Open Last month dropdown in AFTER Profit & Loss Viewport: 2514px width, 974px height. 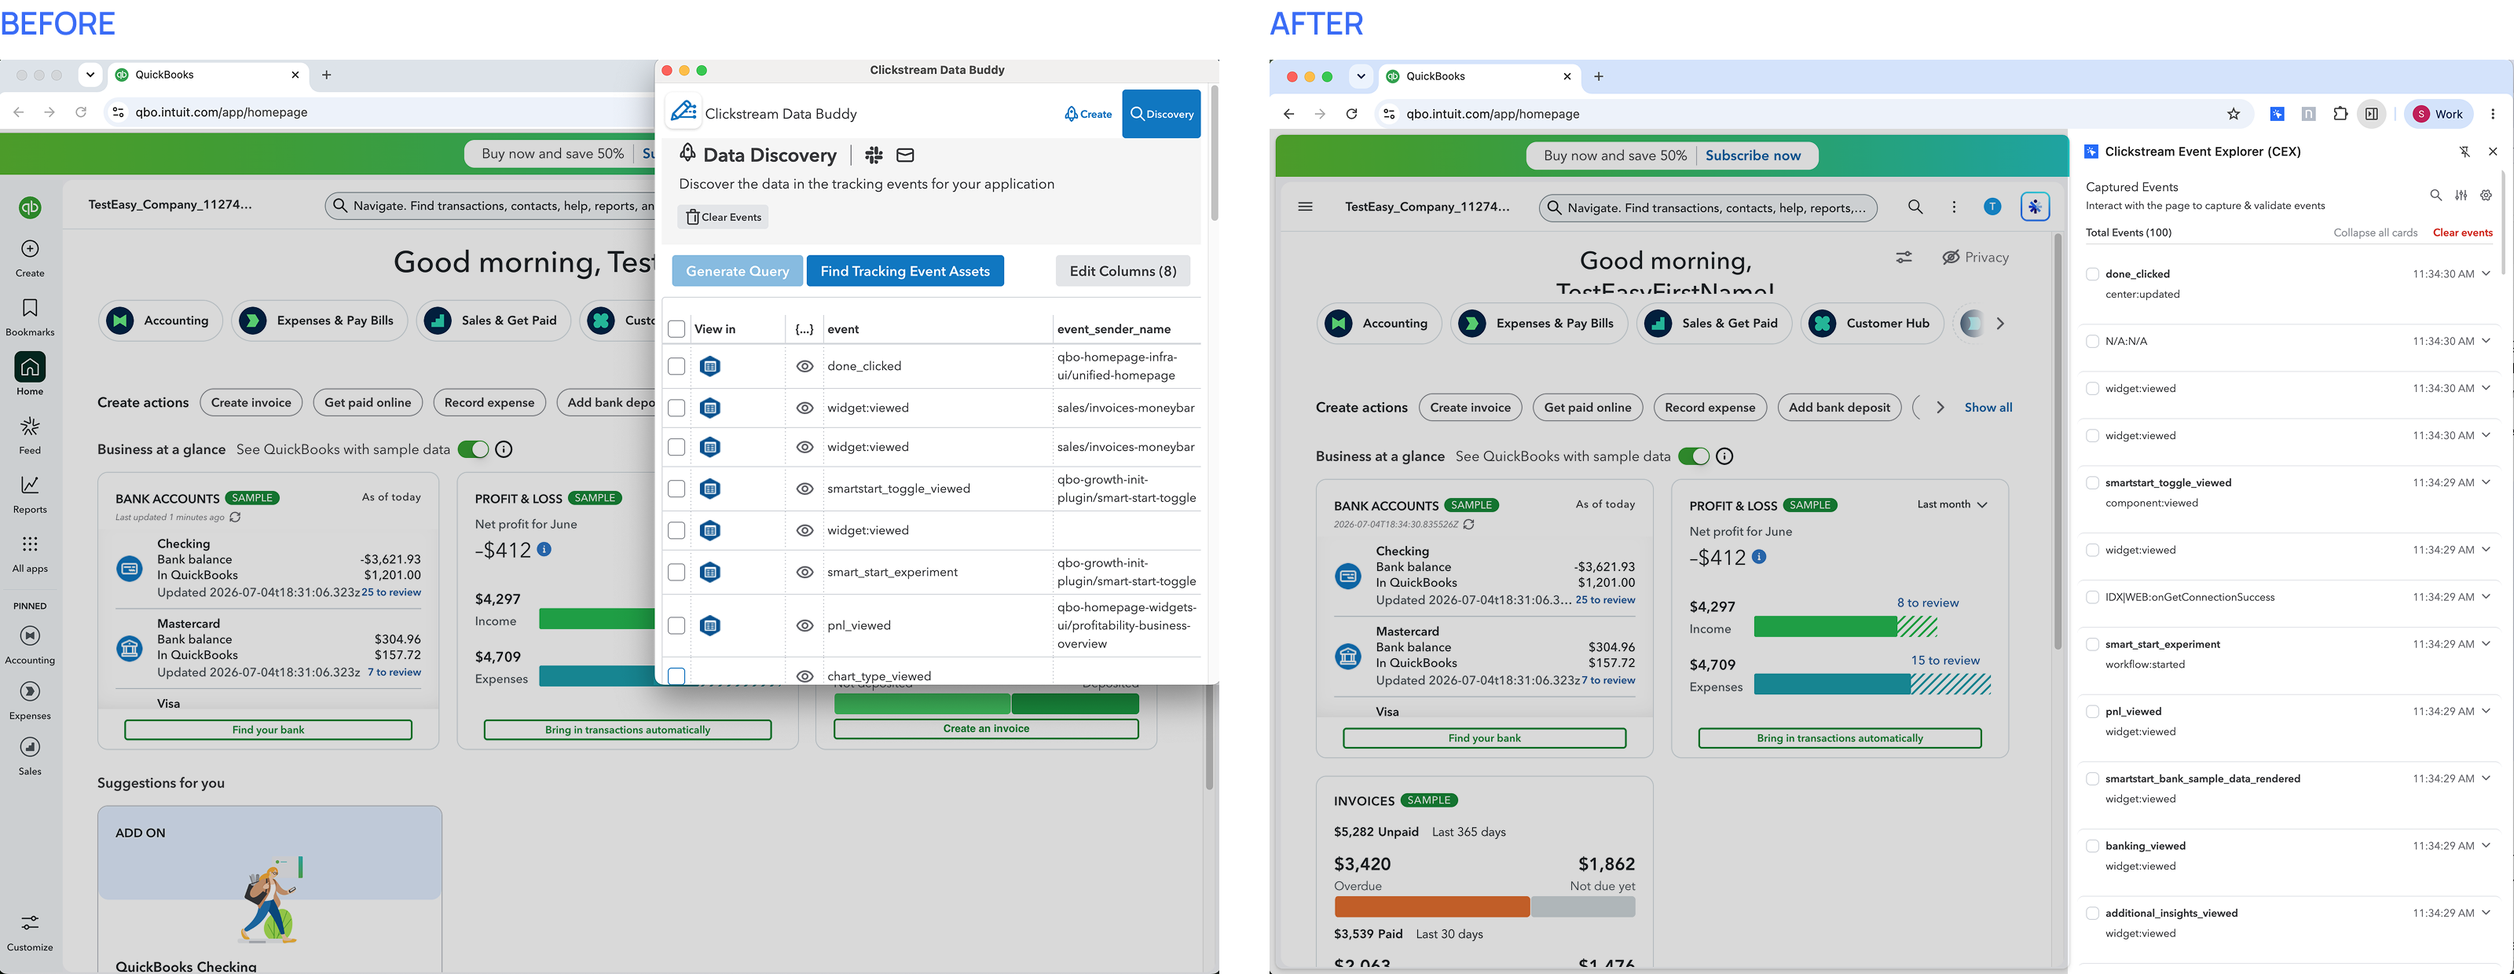coord(1951,504)
